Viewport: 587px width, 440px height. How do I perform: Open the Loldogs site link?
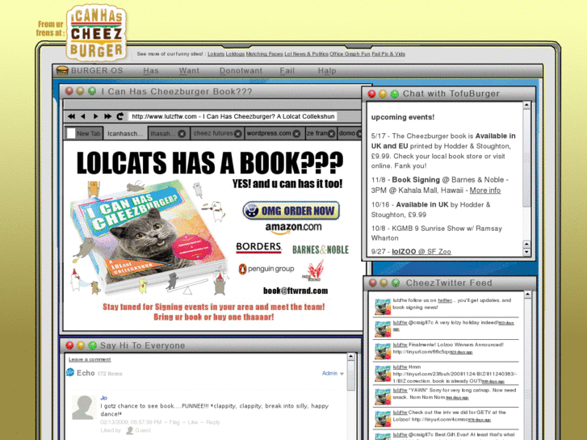(235, 54)
